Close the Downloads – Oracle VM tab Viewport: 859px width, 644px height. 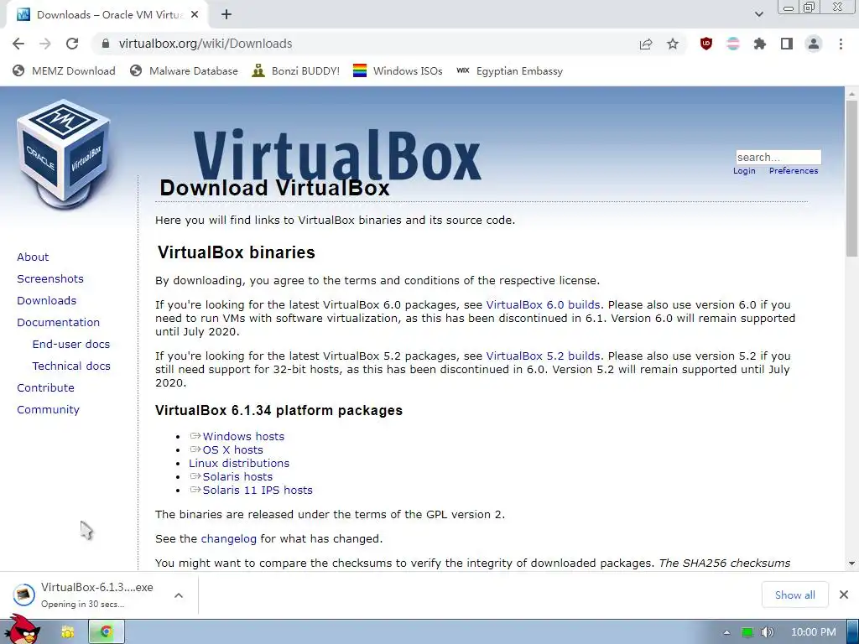[195, 15]
